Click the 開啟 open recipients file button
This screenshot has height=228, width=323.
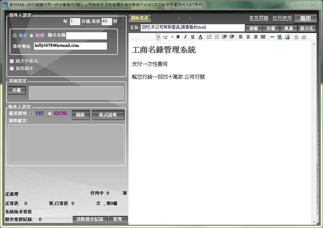click(x=80, y=115)
